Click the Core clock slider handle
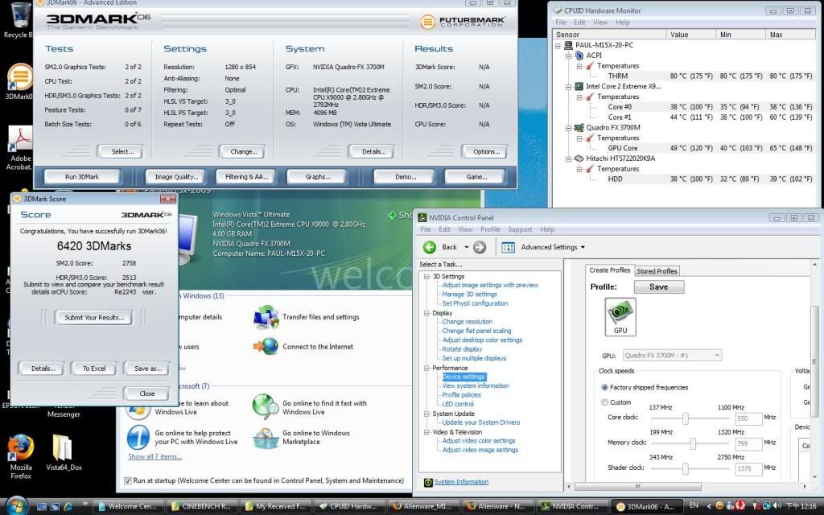Viewport: 824px width, 515px height. (x=686, y=418)
